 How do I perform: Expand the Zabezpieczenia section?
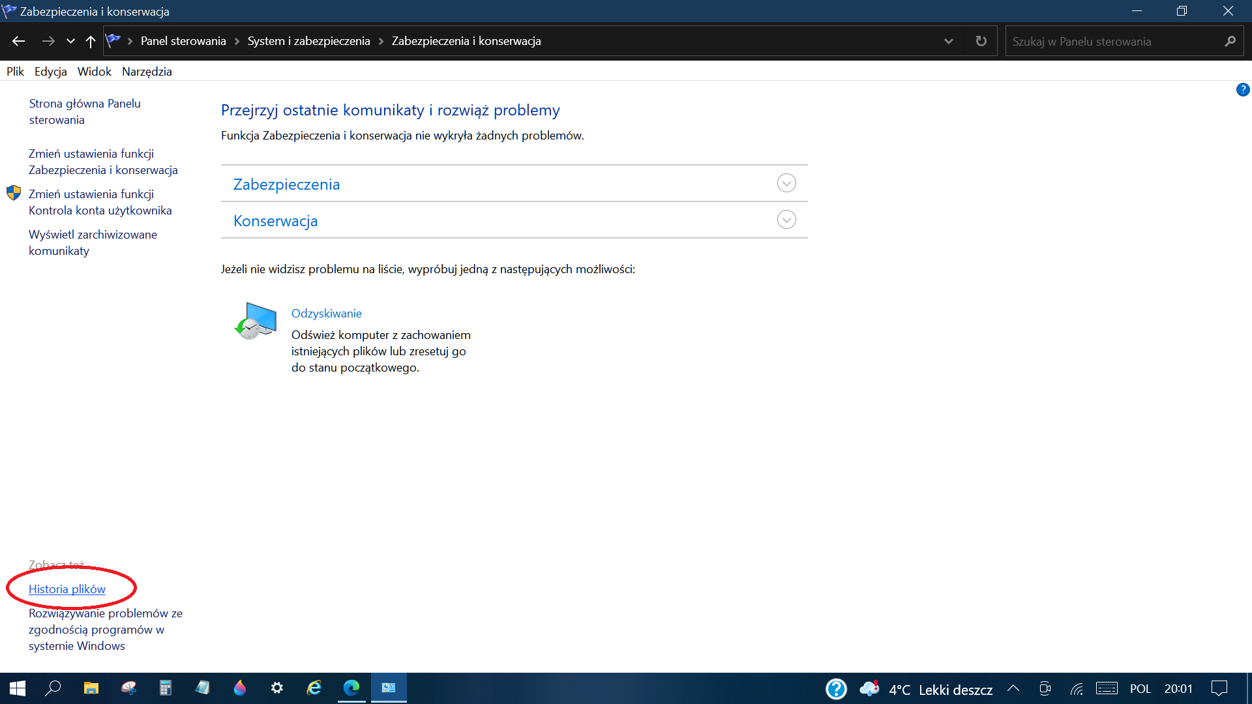(786, 183)
